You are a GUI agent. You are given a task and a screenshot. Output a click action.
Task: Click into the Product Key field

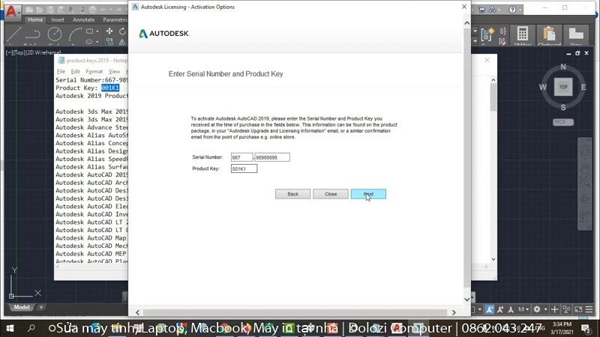pyautogui.click(x=244, y=168)
